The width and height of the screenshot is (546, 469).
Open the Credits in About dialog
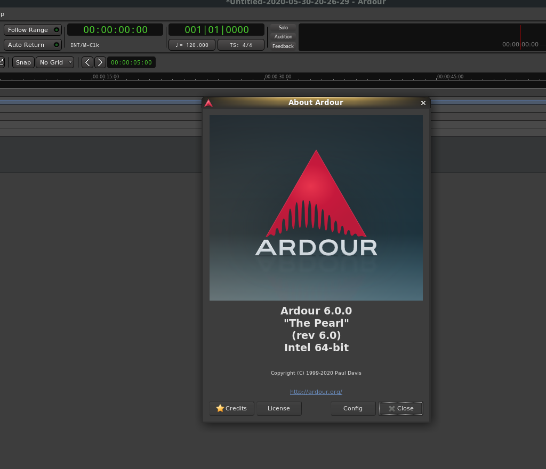click(231, 408)
